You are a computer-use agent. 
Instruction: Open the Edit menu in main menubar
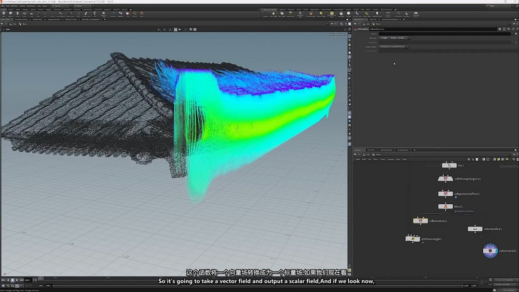[x=8, y=6]
